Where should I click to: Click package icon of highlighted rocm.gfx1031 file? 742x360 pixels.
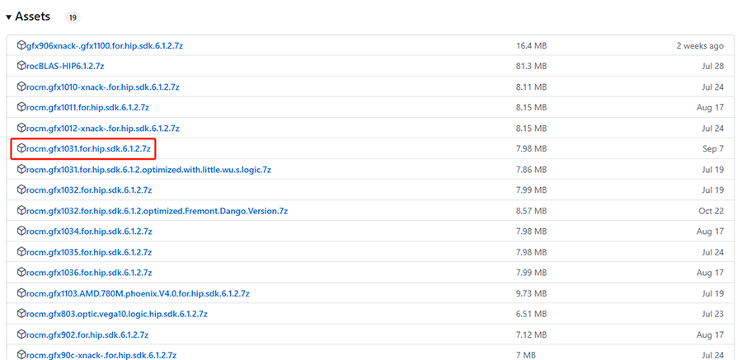coord(21,148)
